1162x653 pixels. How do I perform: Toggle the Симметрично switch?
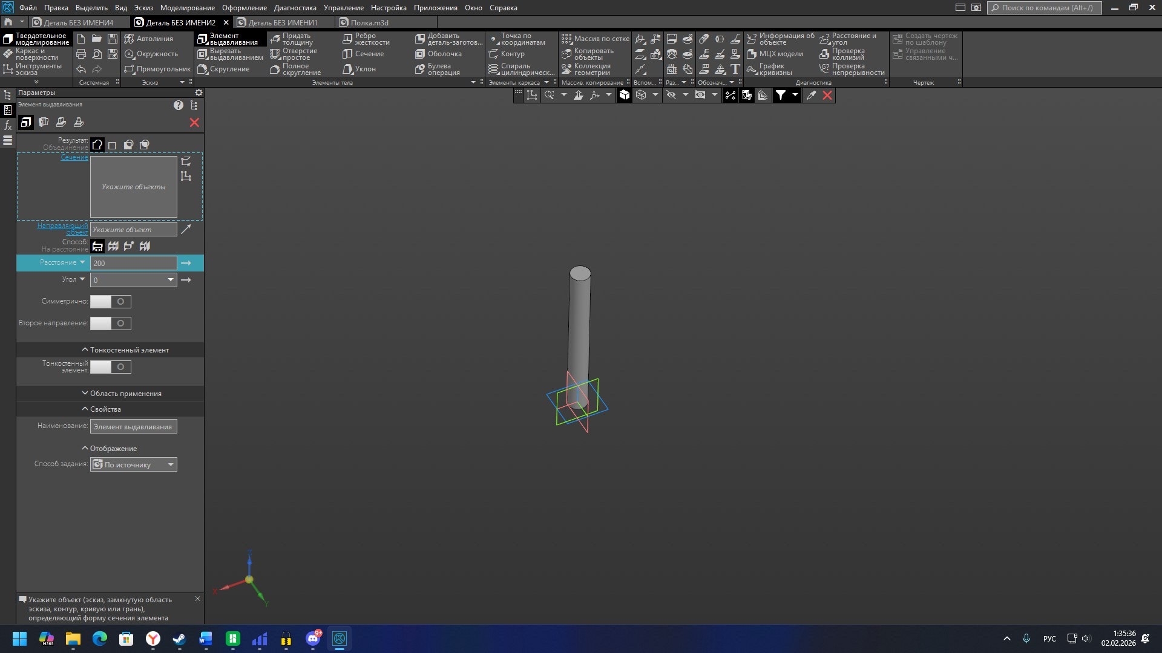pyautogui.click(x=110, y=301)
